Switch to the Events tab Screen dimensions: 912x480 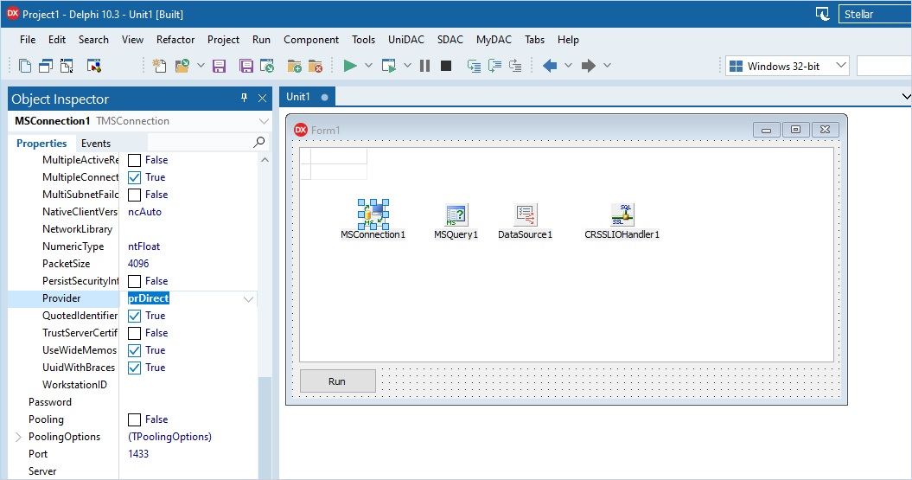(96, 143)
